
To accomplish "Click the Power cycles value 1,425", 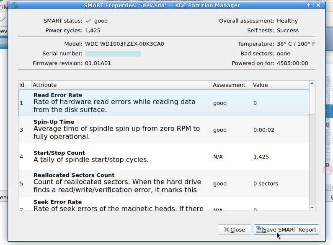I will (93, 31).
